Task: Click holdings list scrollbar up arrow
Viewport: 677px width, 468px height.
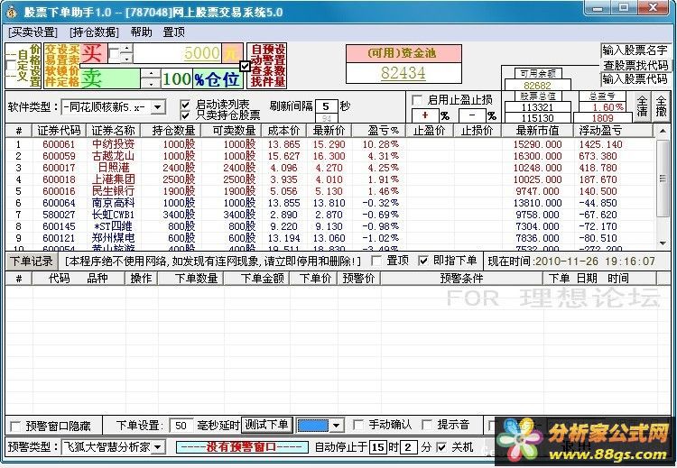Action: (663, 130)
